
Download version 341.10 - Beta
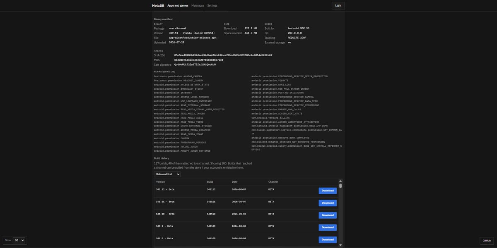328,215
